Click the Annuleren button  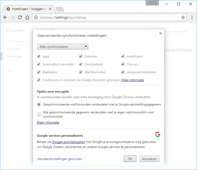click(x=149, y=159)
